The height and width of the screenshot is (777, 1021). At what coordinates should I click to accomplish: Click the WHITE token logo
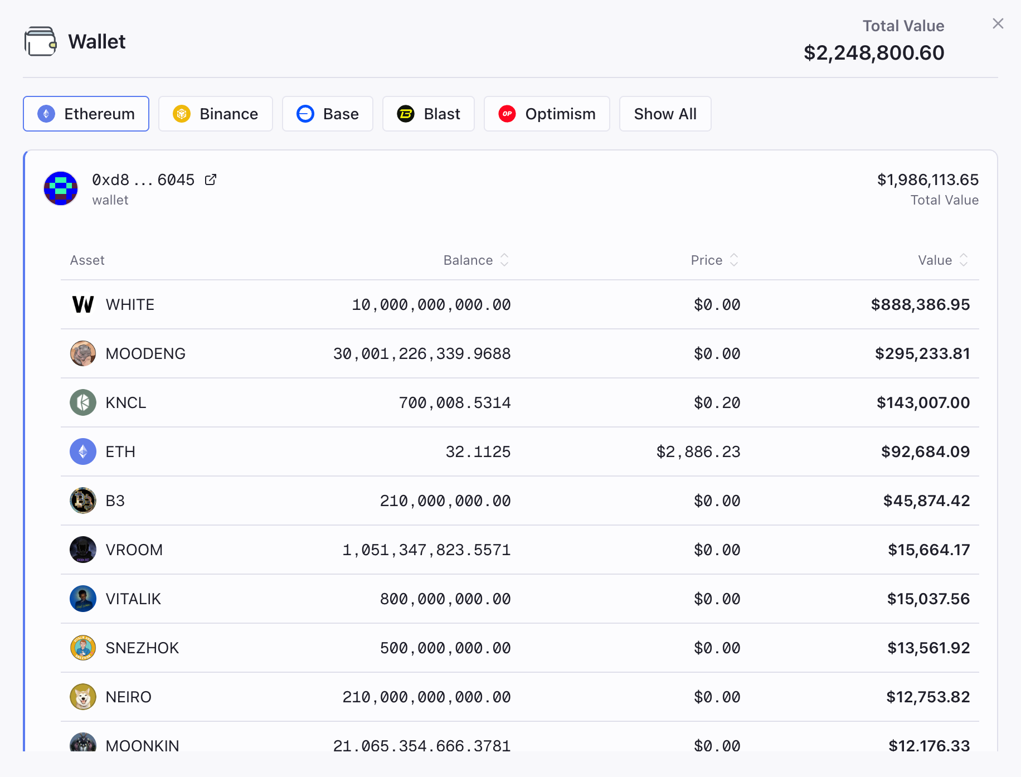pos(83,304)
